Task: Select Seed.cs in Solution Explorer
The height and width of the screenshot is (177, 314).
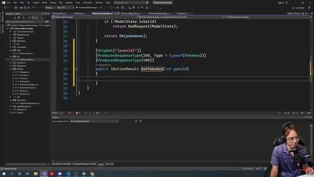Action: pyautogui.click(x=20, y=113)
